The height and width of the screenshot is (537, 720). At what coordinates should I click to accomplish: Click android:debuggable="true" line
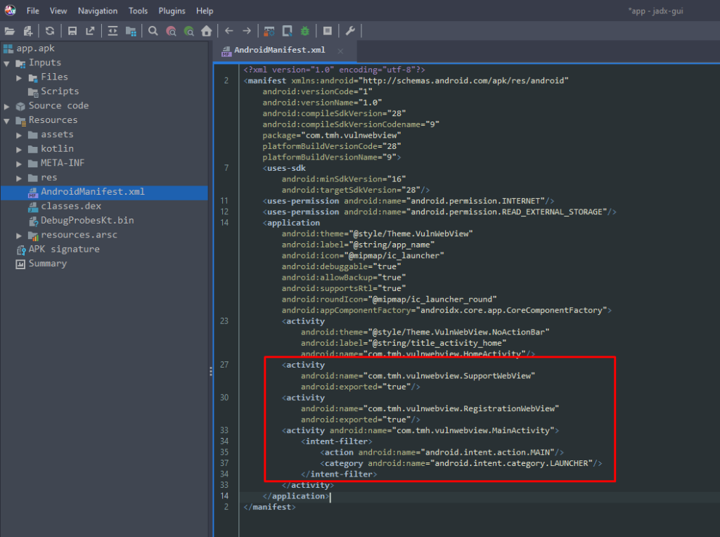[341, 266]
